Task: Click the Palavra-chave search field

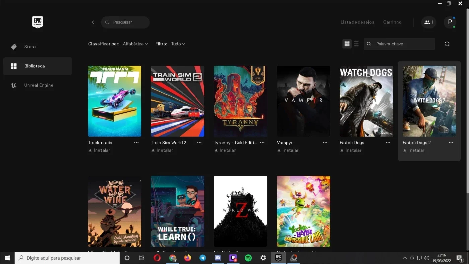Action: [399, 44]
